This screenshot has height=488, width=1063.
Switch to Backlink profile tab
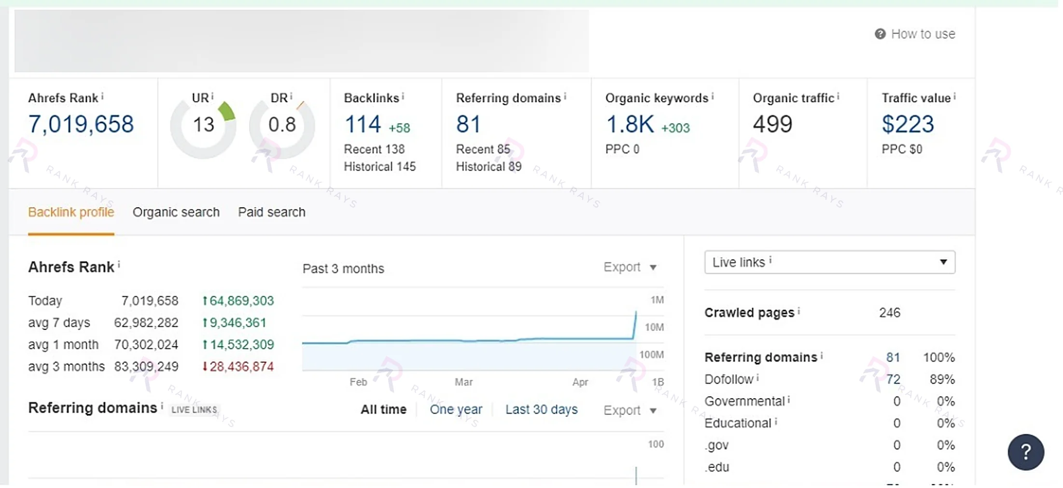click(x=71, y=212)
